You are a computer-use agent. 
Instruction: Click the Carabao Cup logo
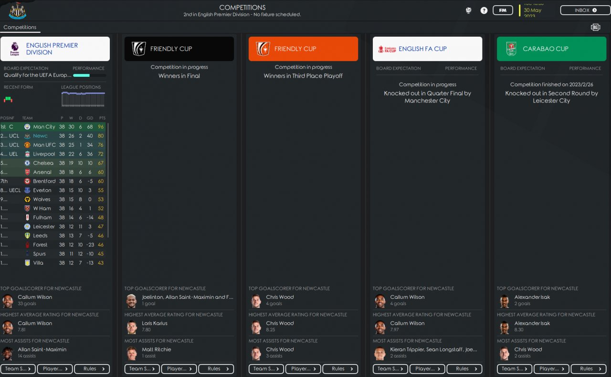point(511,49)
